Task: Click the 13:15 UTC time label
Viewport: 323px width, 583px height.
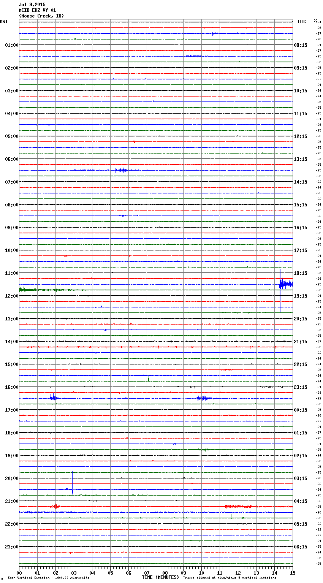Action: click(301, 159)
